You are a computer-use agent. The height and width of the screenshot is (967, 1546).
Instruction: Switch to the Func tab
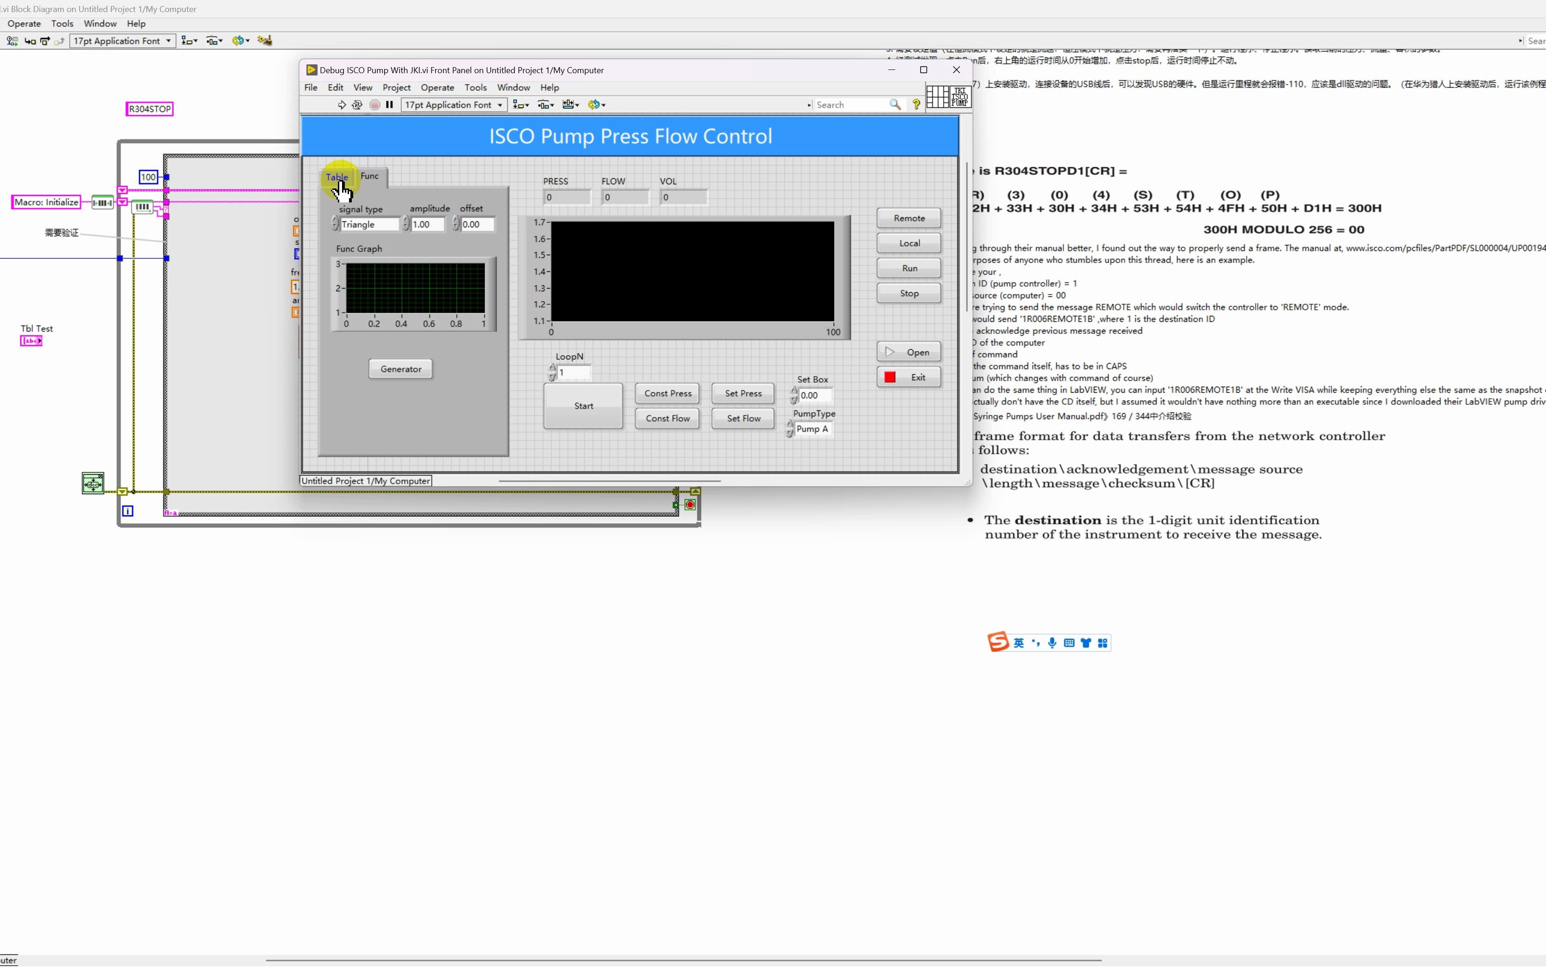click(x=369, y=176)
